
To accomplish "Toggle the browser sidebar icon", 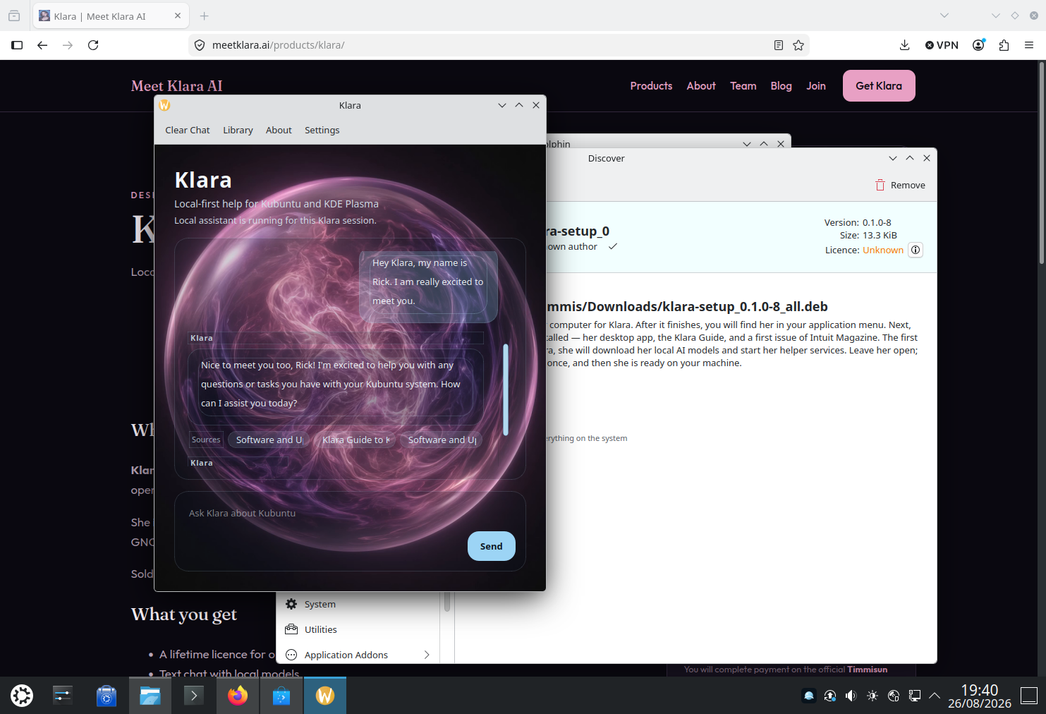I will 17,45.
